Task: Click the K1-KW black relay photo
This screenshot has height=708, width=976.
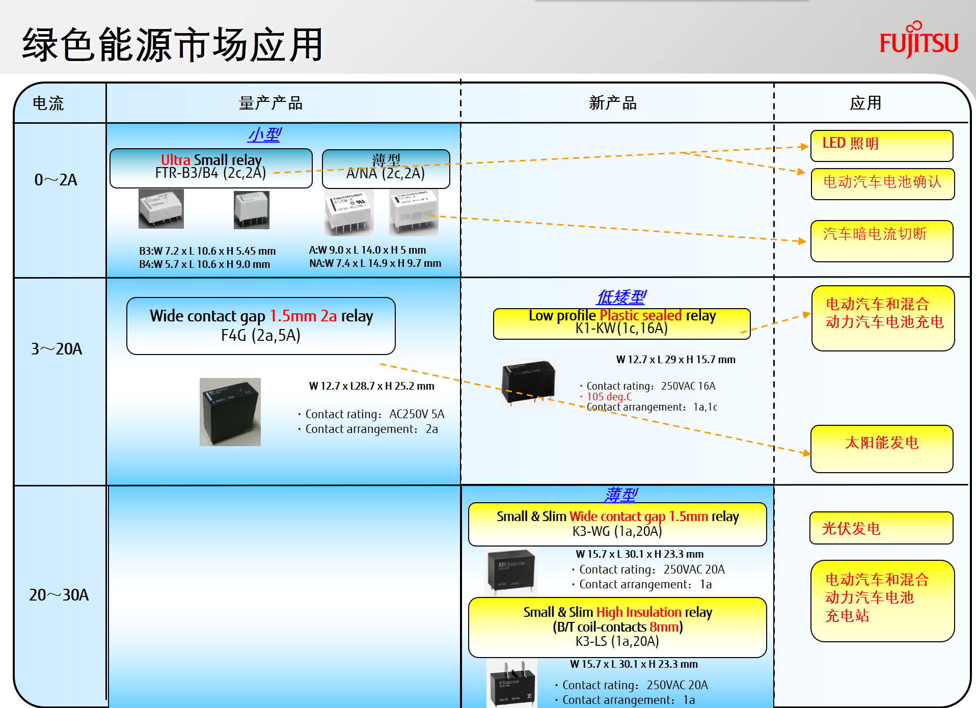Action: (x=528, y=383)
